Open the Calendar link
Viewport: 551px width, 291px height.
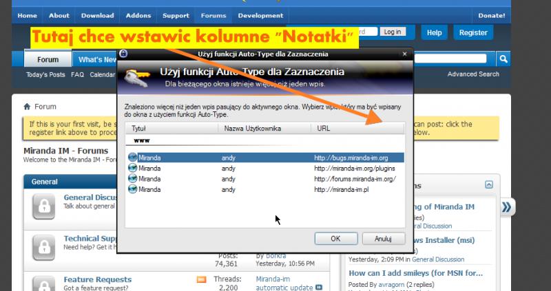tap(102, 75)
